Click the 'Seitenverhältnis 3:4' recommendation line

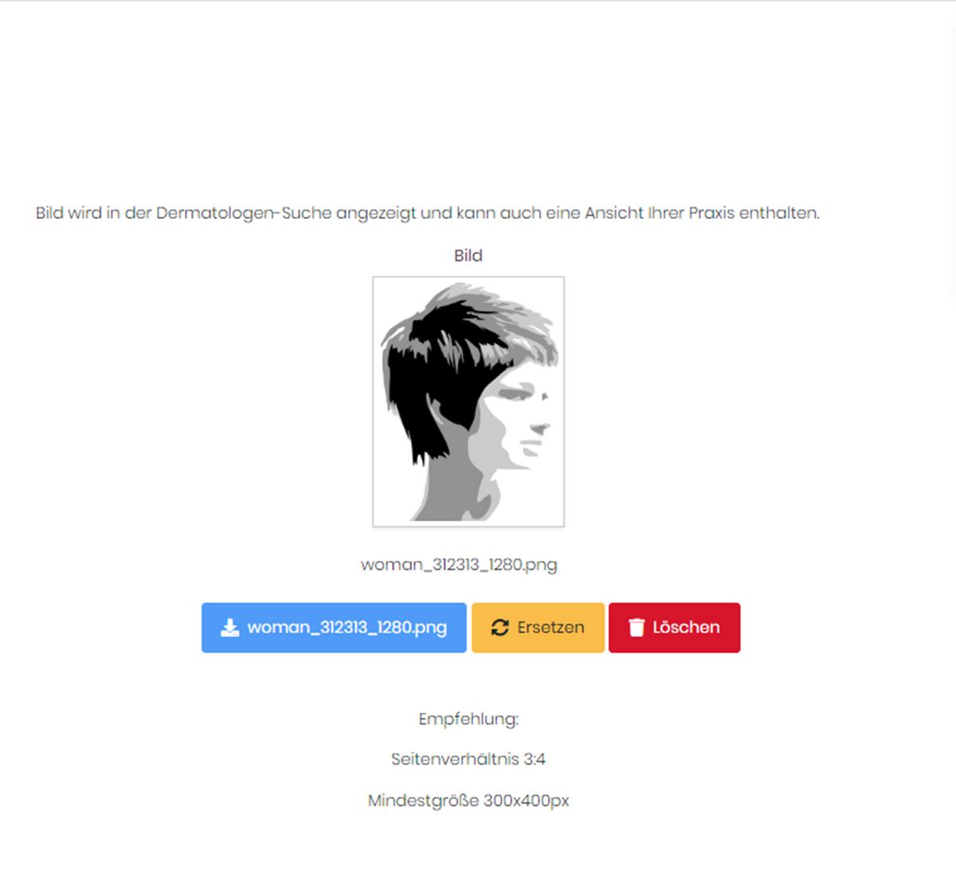click(x=468, y=759)
